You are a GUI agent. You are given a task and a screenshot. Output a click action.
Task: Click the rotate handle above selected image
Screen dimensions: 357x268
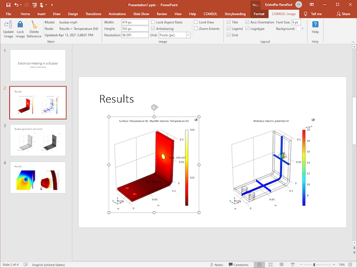[154, 107]
